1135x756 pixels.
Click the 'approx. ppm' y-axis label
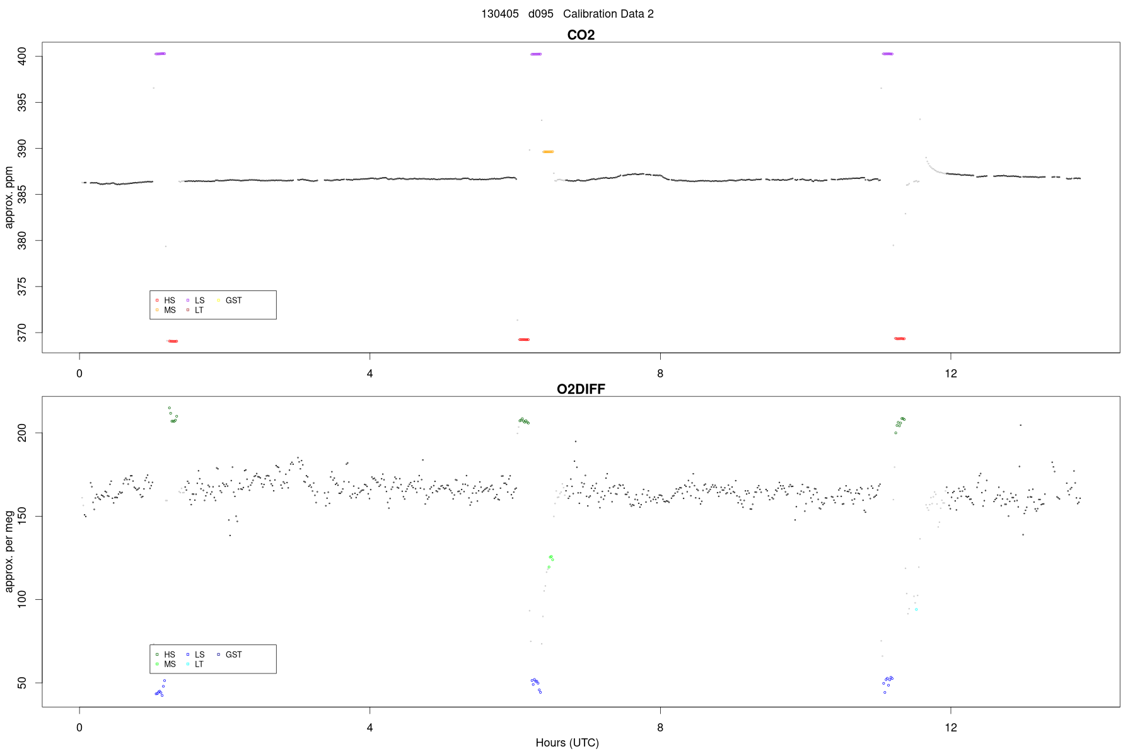tap(9, 197)
